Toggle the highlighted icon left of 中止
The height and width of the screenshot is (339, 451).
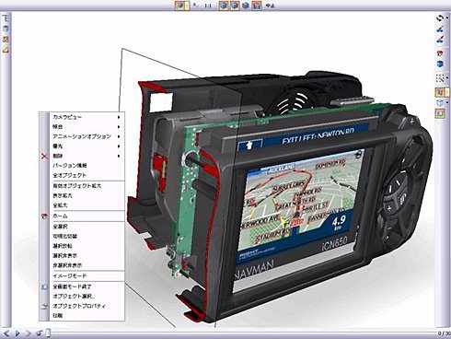tap(257, 6)
